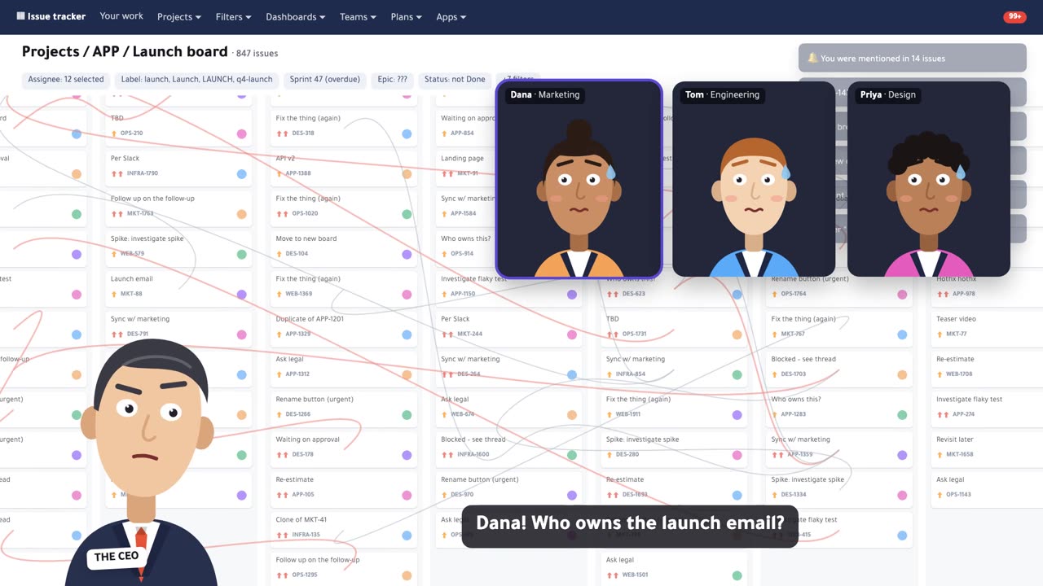Image resolution: width=1043 pixels, height=586 pixels.
Task: Select Tom's Engineering video tile
Action: point(754,179)
